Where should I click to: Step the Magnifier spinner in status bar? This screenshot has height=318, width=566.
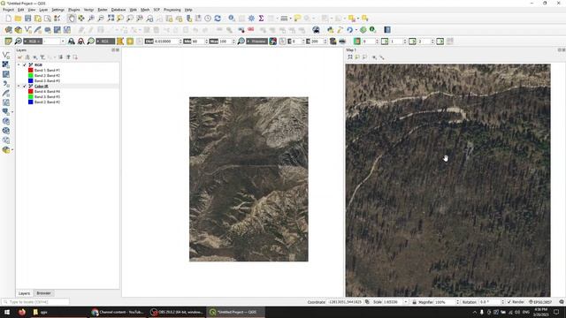[x=458, y=302]
